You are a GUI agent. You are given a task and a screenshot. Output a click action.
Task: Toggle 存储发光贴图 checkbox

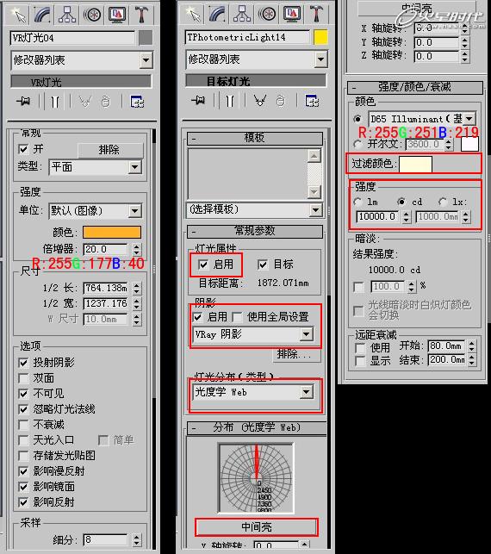click(23, 456)
